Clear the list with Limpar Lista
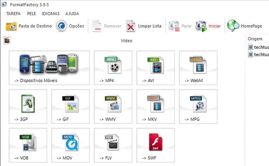 click(x=144, y=26)
